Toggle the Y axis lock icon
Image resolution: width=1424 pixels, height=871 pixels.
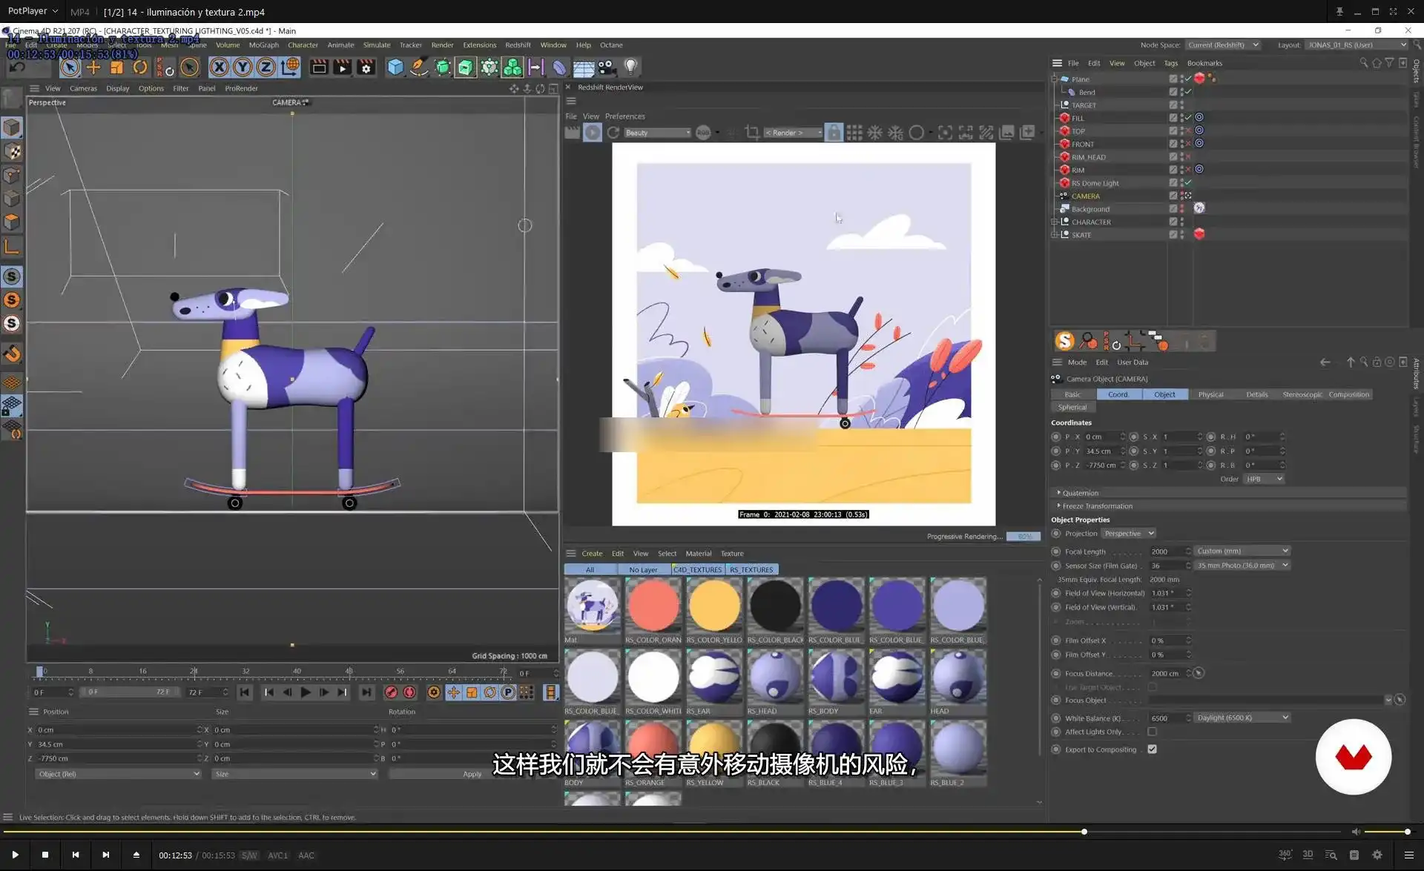pos(243,67)
